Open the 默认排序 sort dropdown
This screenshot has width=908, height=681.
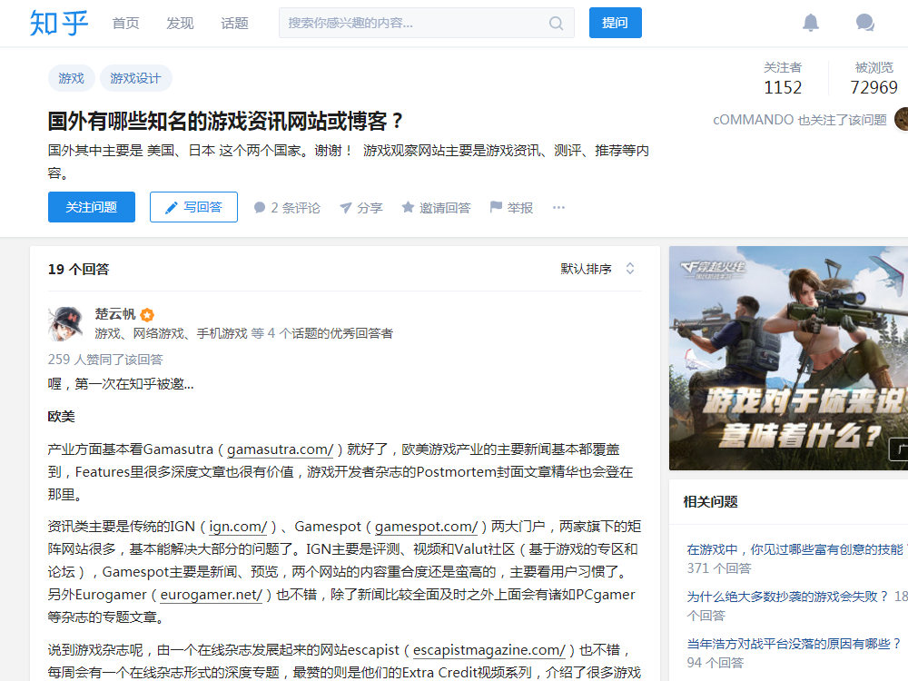(597, 269)
